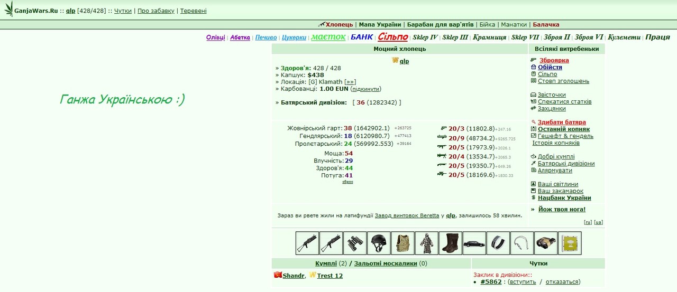Viewport: 677px width, 292px height.
Task: Open Завод гвинтовок Beretta link
Action: (x=407, y=215)
